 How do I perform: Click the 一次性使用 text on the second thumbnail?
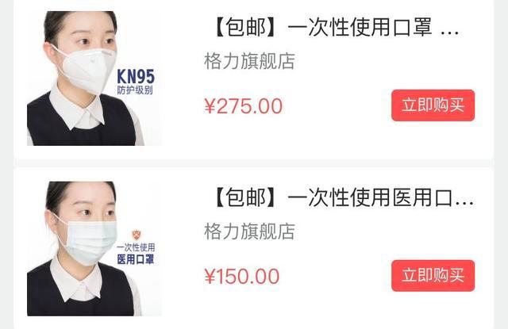pos(136,248)
